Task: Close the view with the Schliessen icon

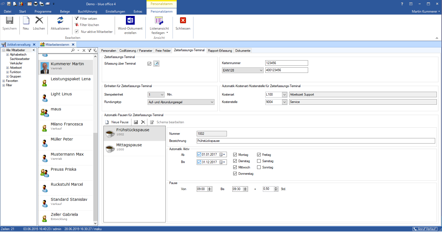Action: tap(183, 21)
